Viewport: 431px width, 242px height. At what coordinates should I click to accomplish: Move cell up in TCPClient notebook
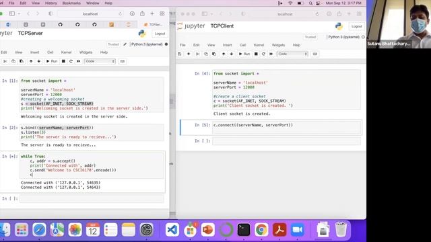(x=224, y=54)
